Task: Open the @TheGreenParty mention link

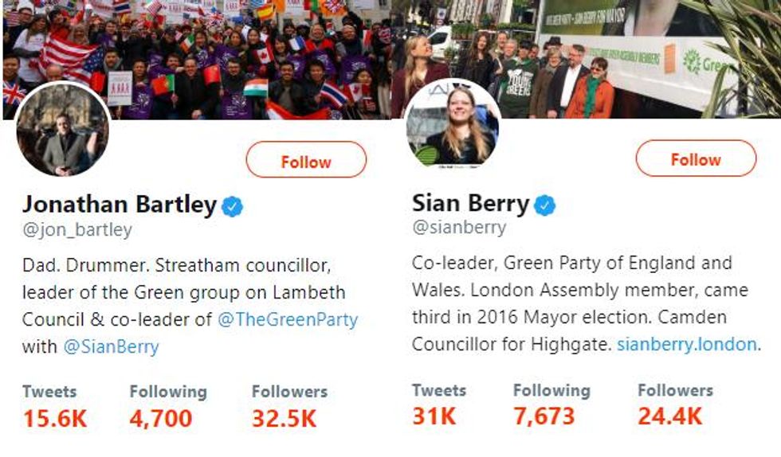Action: [x=288, y=319]
